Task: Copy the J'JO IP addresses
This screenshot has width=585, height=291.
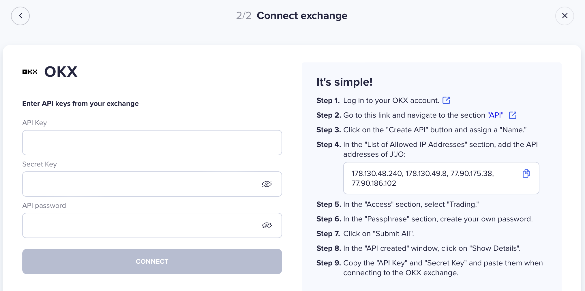Action: (526, 173)
